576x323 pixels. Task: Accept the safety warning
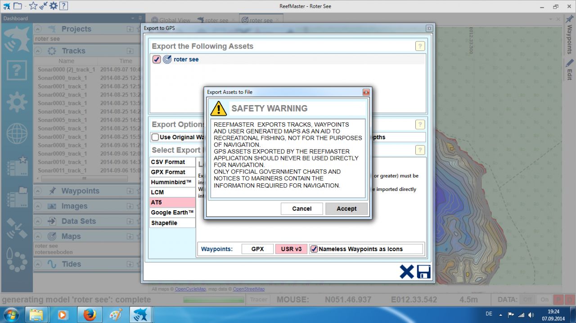[x=346, y=208]
